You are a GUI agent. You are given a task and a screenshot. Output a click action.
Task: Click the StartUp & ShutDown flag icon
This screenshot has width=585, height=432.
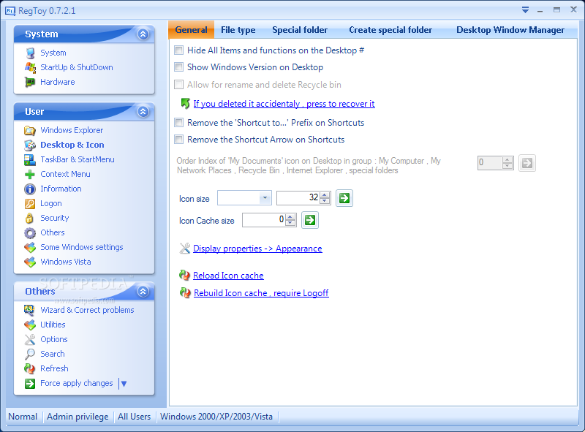30,67
